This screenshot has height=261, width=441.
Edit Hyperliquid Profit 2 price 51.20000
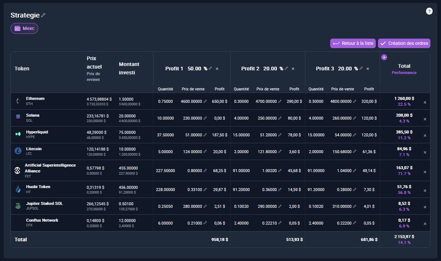(280, 135)
